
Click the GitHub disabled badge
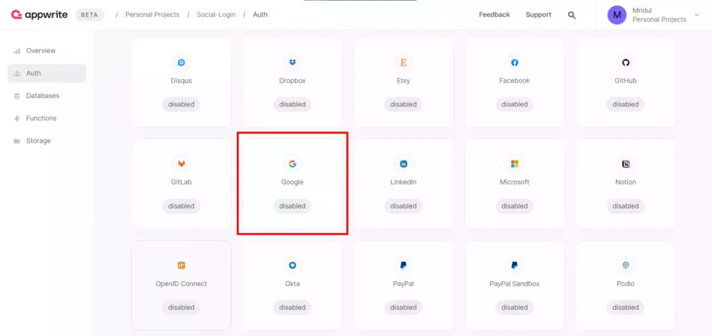coord(626,104)
